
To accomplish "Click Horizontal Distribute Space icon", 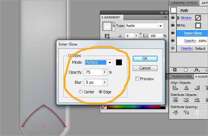I will (x=186, y=112).
